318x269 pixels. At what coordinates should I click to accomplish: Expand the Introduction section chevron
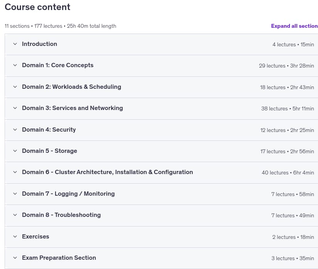coord(15,44)
